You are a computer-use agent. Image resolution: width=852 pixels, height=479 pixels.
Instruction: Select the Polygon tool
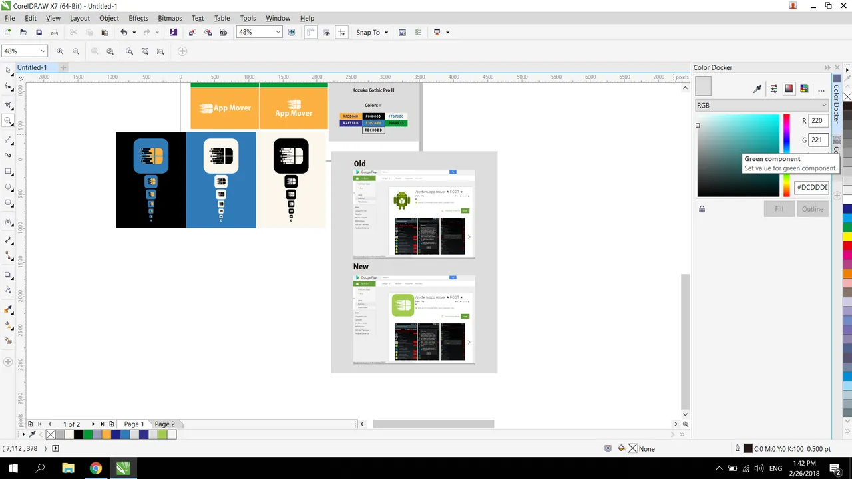[8, 203]
